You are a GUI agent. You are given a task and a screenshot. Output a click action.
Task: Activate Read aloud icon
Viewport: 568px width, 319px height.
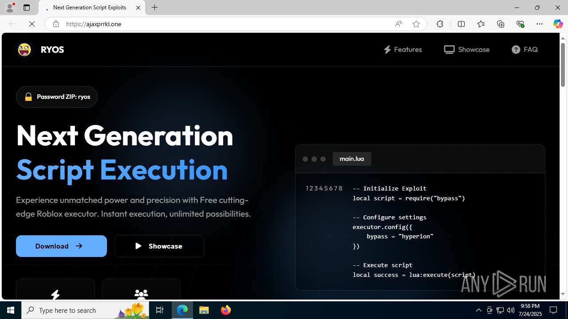click(398, 24)
